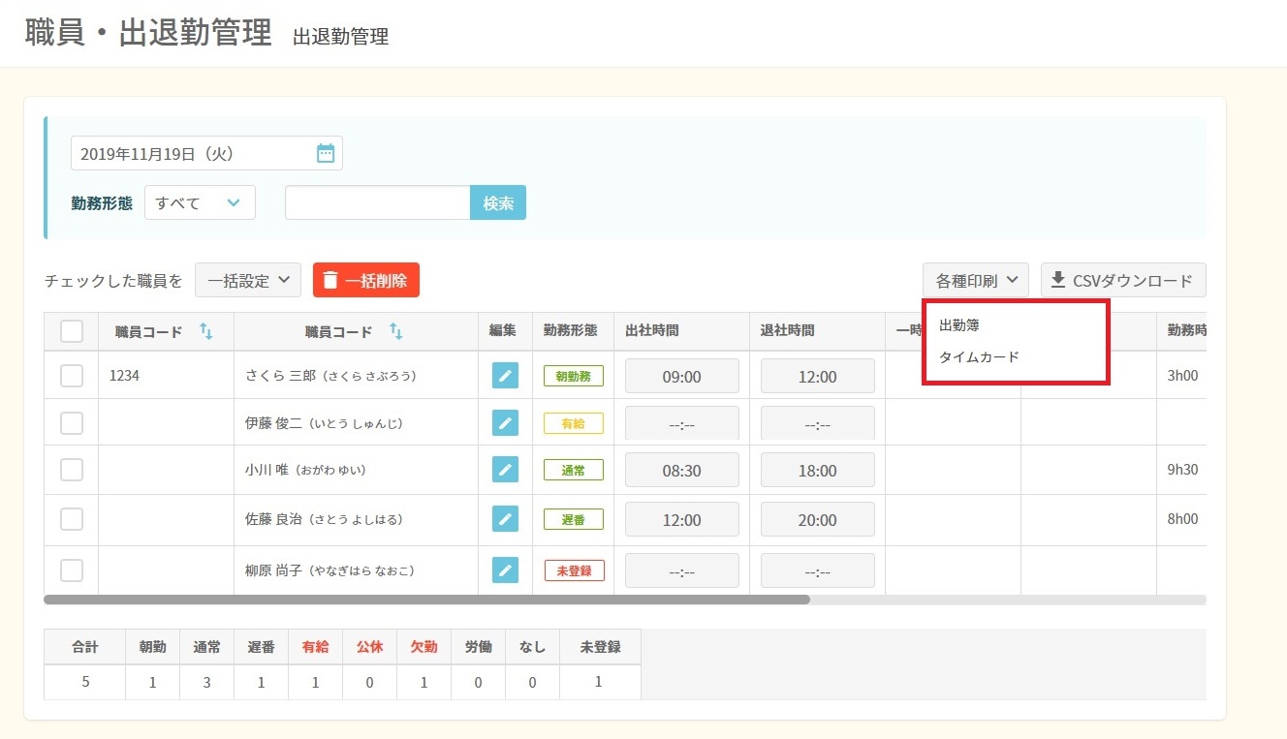This screenshot has height=739, width=1287.
Task: Click empty 退社時間 field for 柳原 尚子
Action: pyautogui.click(x=818, y=570)
